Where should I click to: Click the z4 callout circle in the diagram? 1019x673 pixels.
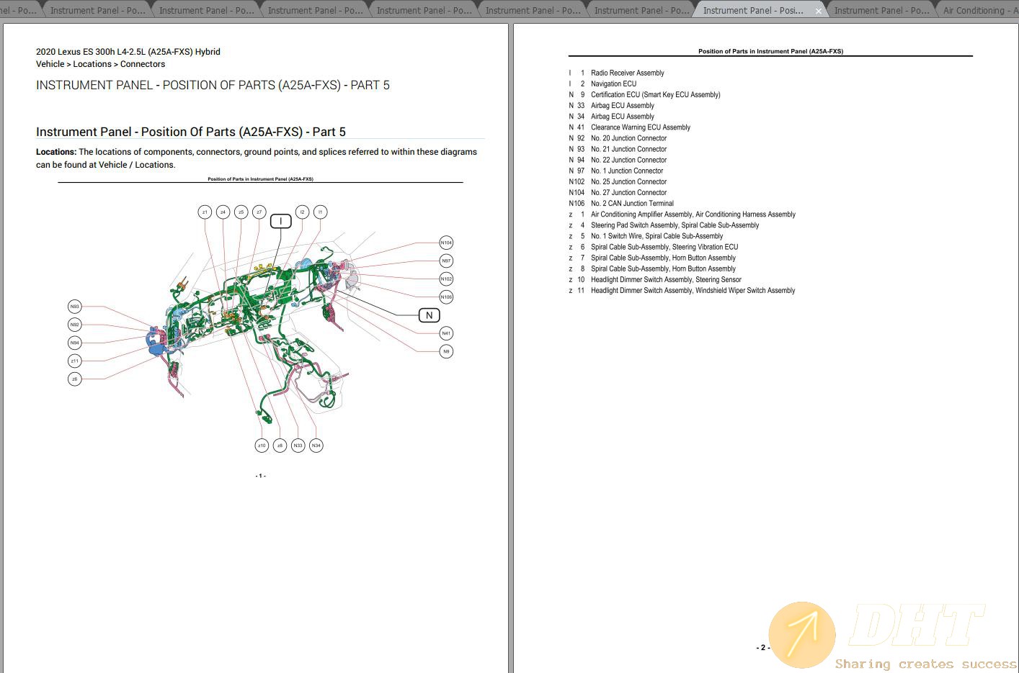point(223,212)
